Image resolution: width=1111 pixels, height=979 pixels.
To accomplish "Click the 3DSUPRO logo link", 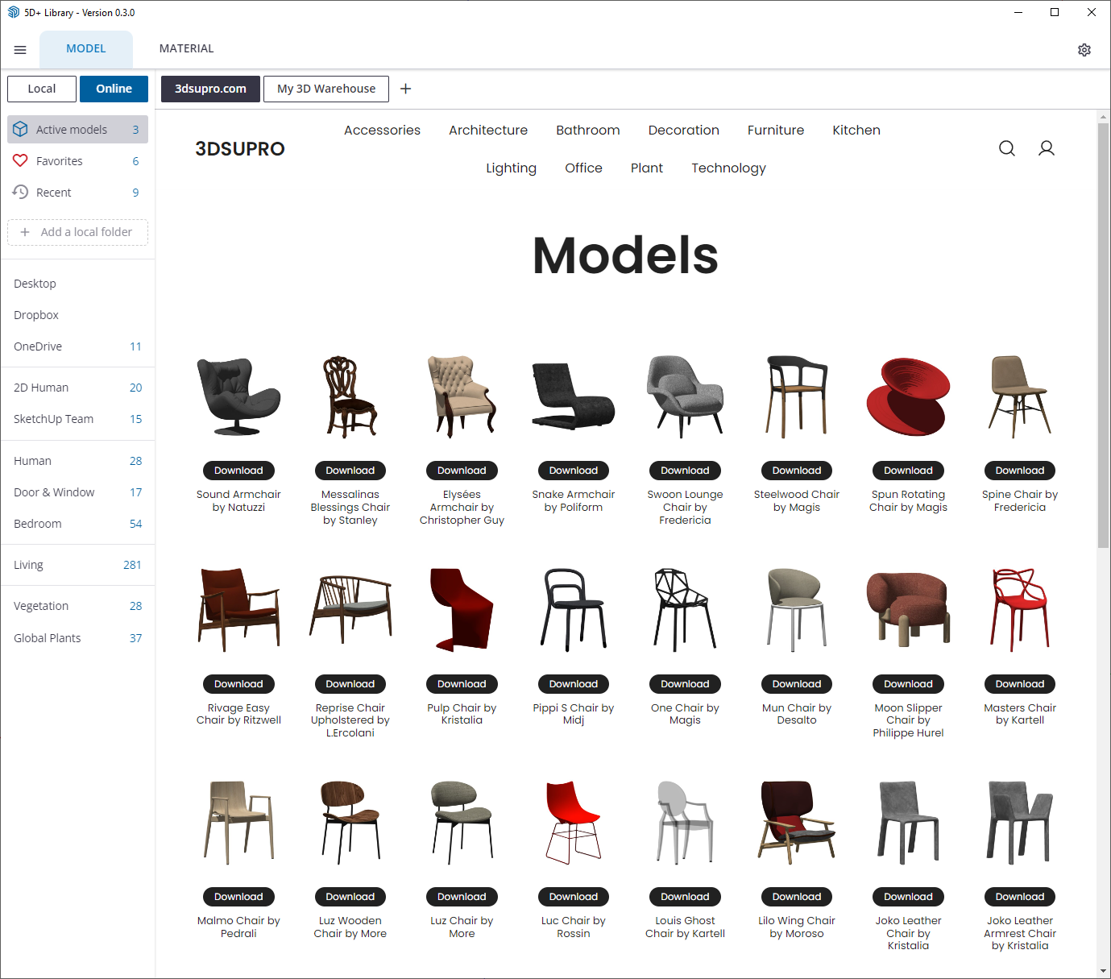I will click(x=240, y=149).
